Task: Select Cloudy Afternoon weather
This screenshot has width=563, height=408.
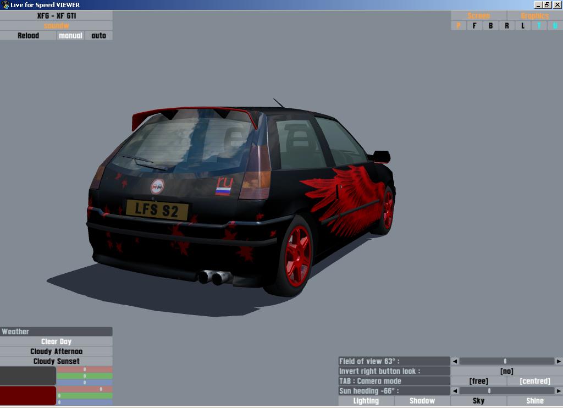Action: coord(57,351)
